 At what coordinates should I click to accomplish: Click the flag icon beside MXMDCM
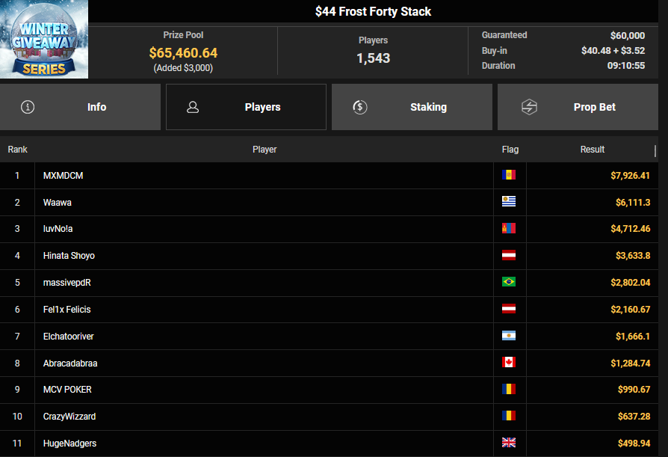pyautogui.click(x=509, y=175)
